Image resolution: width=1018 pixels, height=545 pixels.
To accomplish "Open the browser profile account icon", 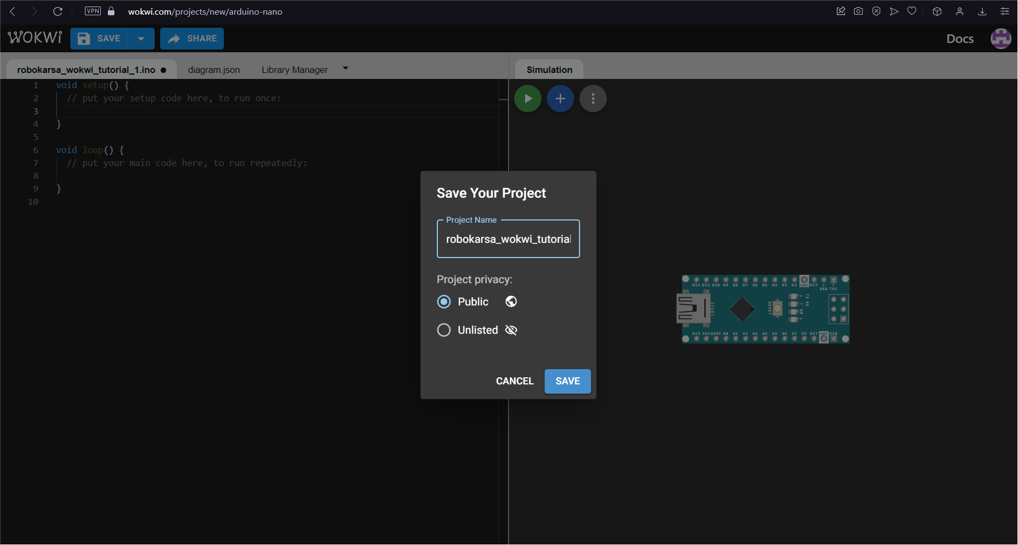I will coord(960,11).
